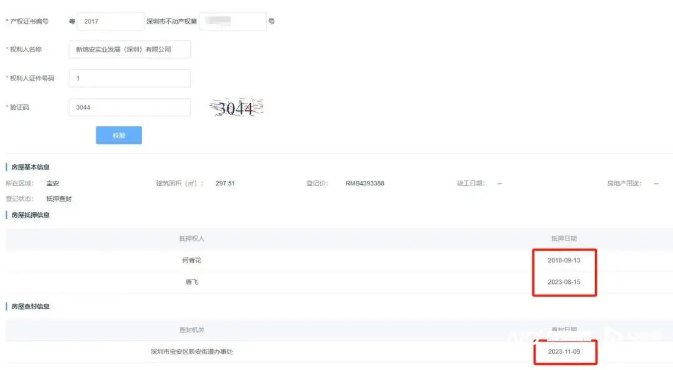Select mortgagee 何杏花 in the table
This screenshot has height=370, width=673.
coord(191,260)
